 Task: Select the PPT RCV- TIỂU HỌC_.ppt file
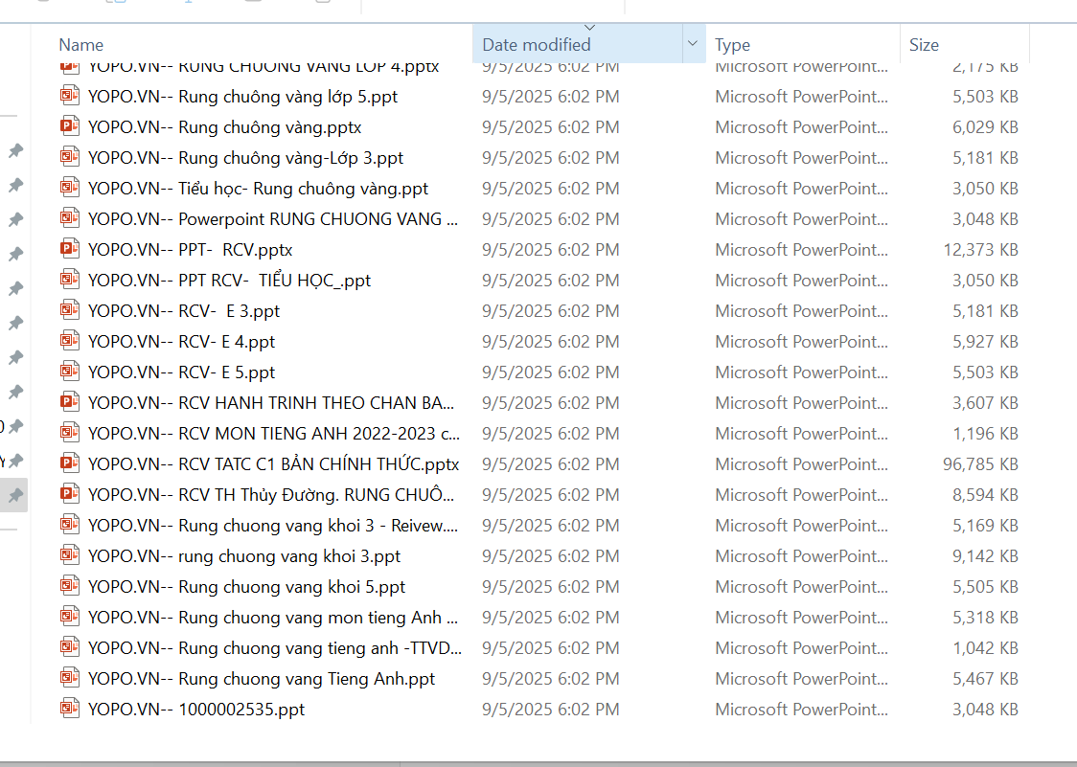[x=229, y=281]
